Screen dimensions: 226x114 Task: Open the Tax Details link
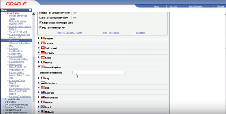[x=140, y=33]
